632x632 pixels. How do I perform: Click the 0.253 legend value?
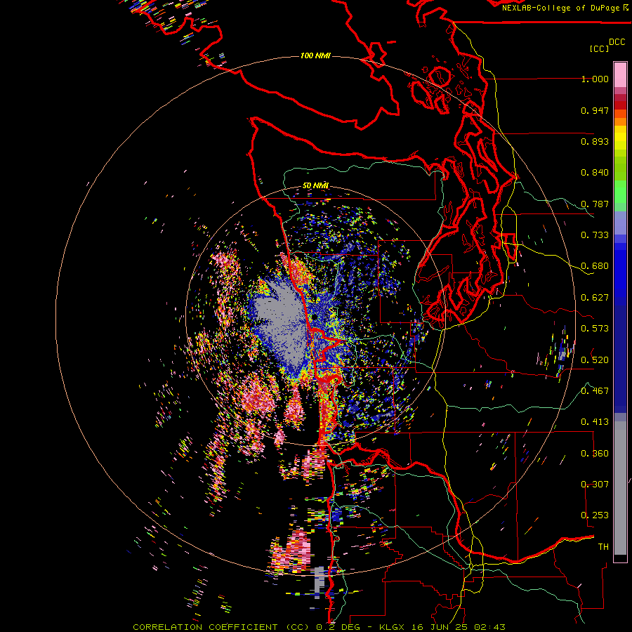(x=595, y=515)
